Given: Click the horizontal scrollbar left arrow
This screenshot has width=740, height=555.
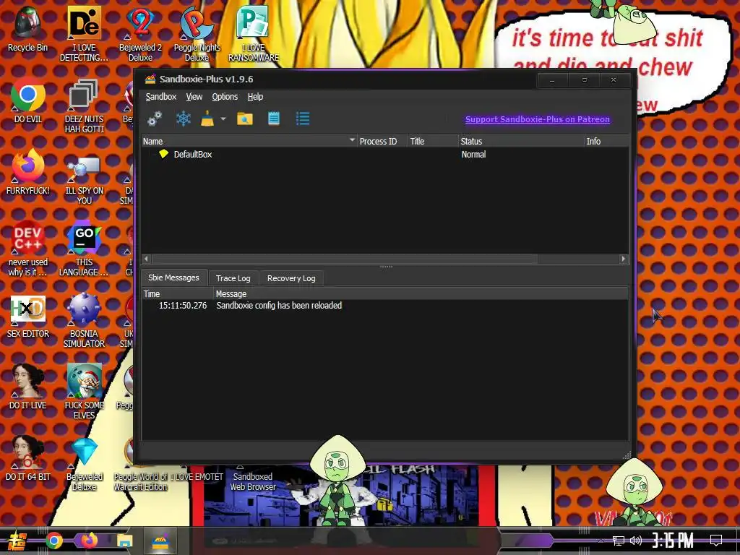Looking at the screenshot, I should tap(146, 259).
